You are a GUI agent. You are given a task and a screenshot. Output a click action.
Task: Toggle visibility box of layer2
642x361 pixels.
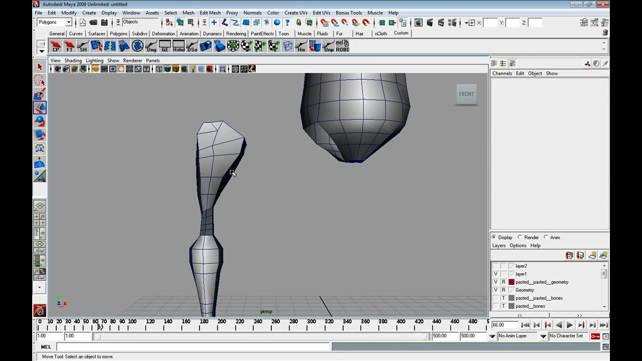(496, 266)
